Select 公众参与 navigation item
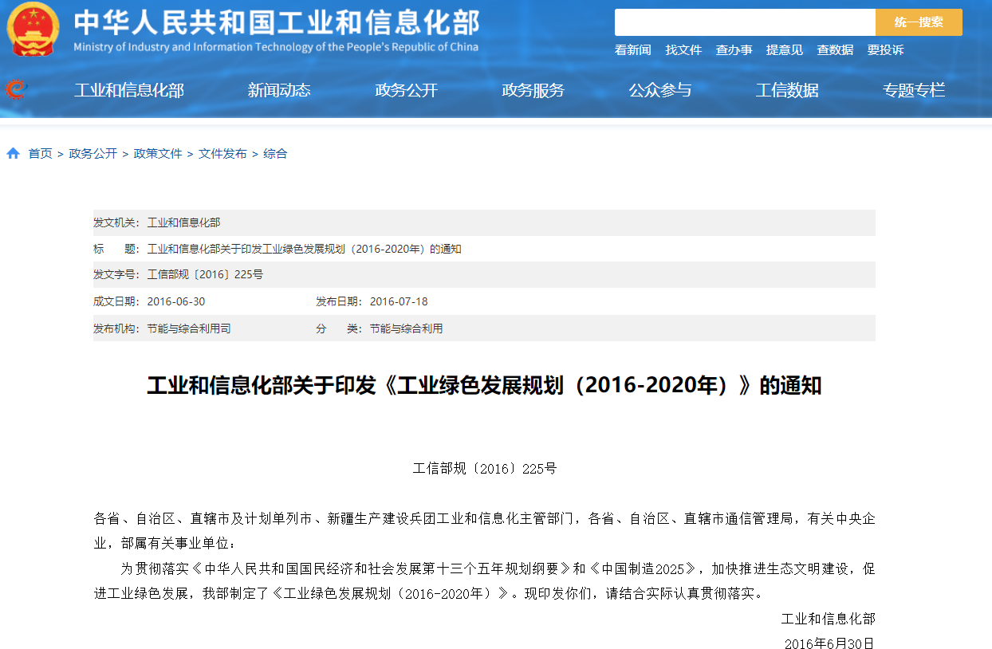This screenshot has width=992, height=649. click(660, 90)
